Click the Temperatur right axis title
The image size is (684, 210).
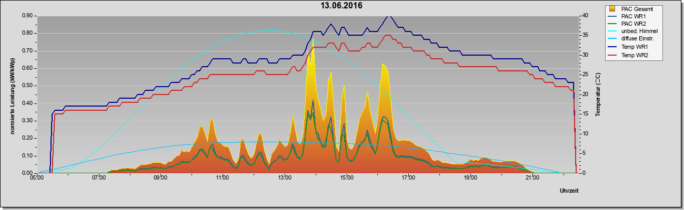tap(598, 94)
